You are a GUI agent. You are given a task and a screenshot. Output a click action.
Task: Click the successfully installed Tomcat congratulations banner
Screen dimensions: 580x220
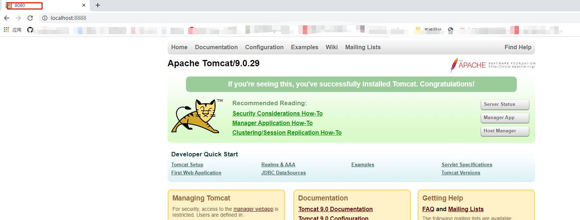click(x=351, y=84)
